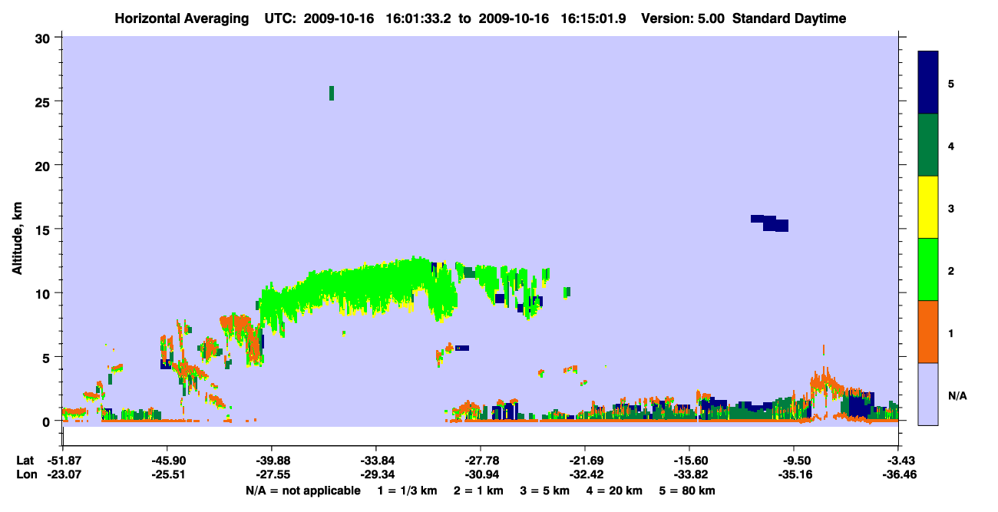Click the '1 = 1/3 km' legend entry
998x512 pixels.
pyautogui.click(x=408, y=491)
